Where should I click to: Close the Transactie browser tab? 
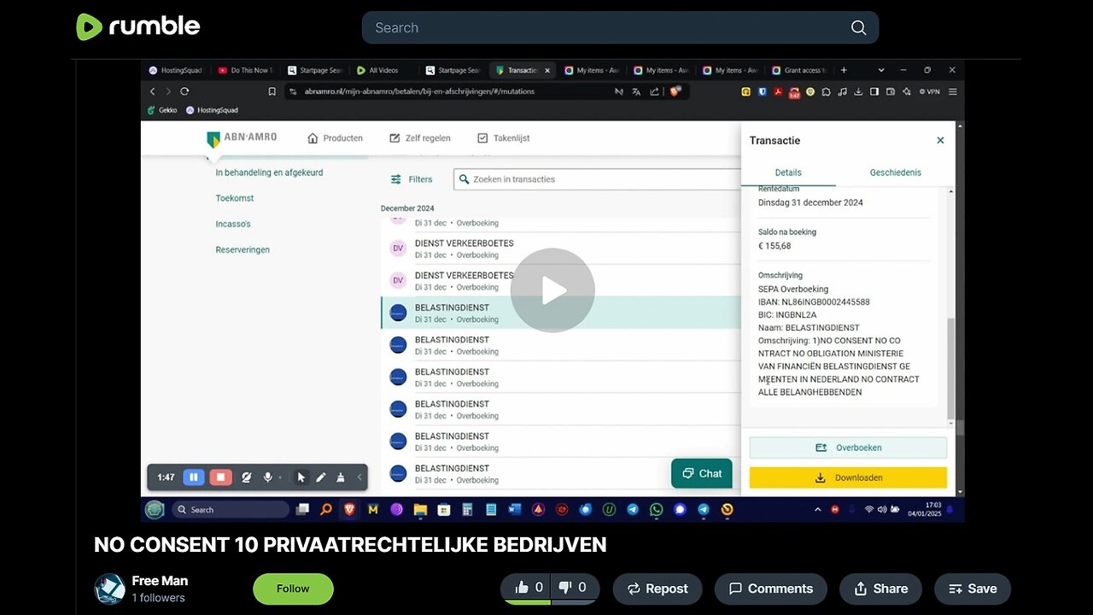pyautogui.click(x=546, y=70)
